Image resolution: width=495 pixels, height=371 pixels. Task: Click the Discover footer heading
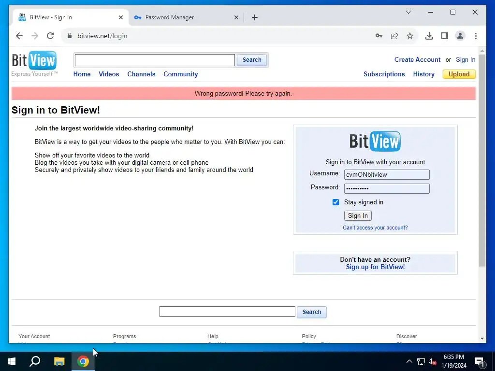[x=407, y=336]
